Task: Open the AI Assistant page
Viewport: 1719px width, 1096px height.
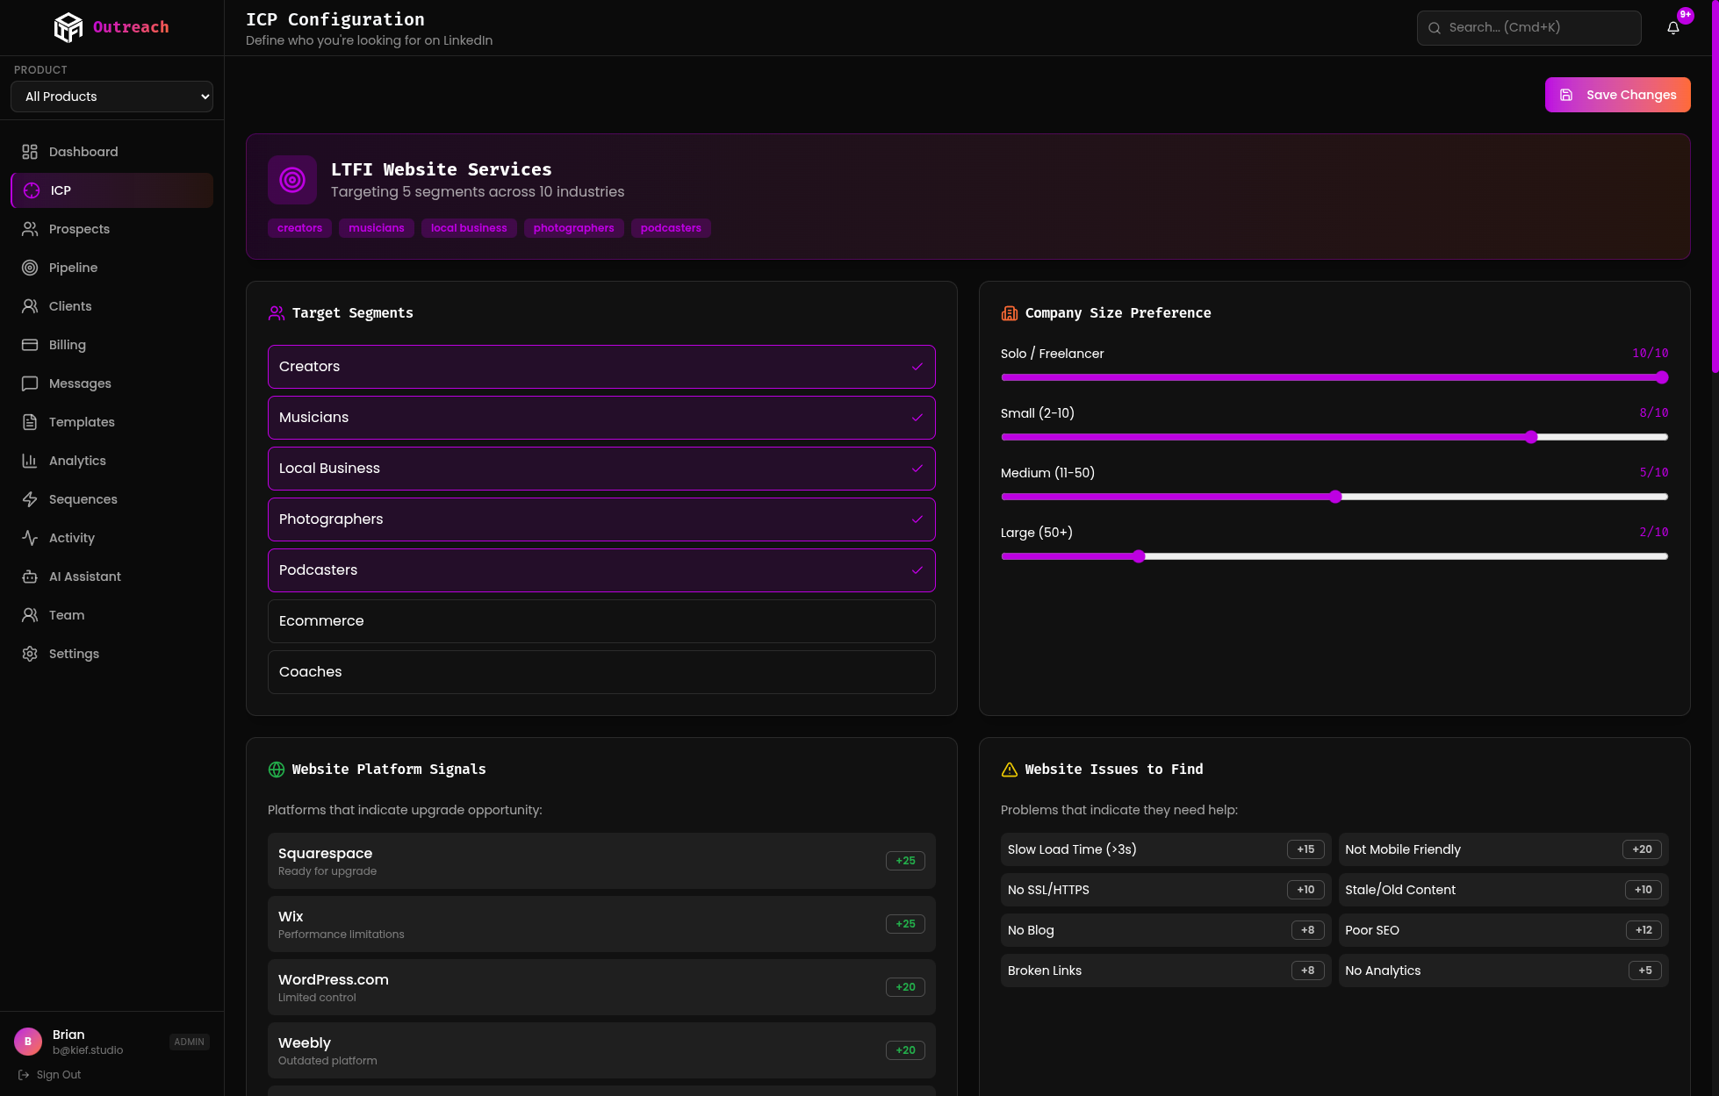Action: point(84,577)
